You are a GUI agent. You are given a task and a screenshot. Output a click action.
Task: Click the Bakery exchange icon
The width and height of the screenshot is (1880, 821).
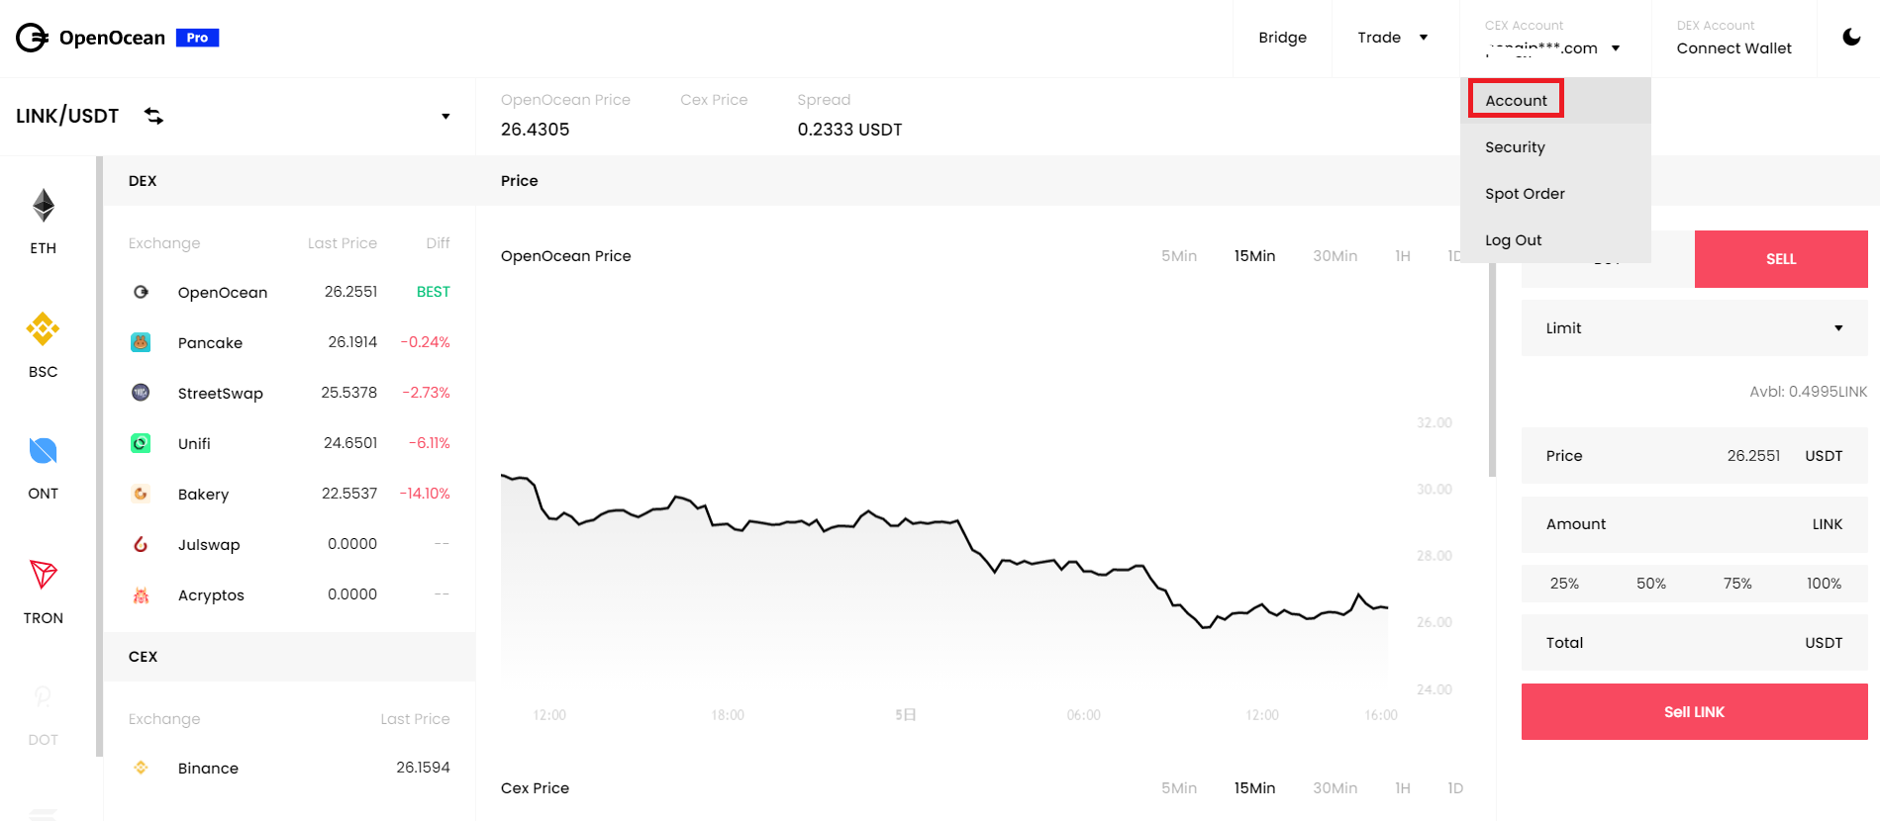(141, 494)
